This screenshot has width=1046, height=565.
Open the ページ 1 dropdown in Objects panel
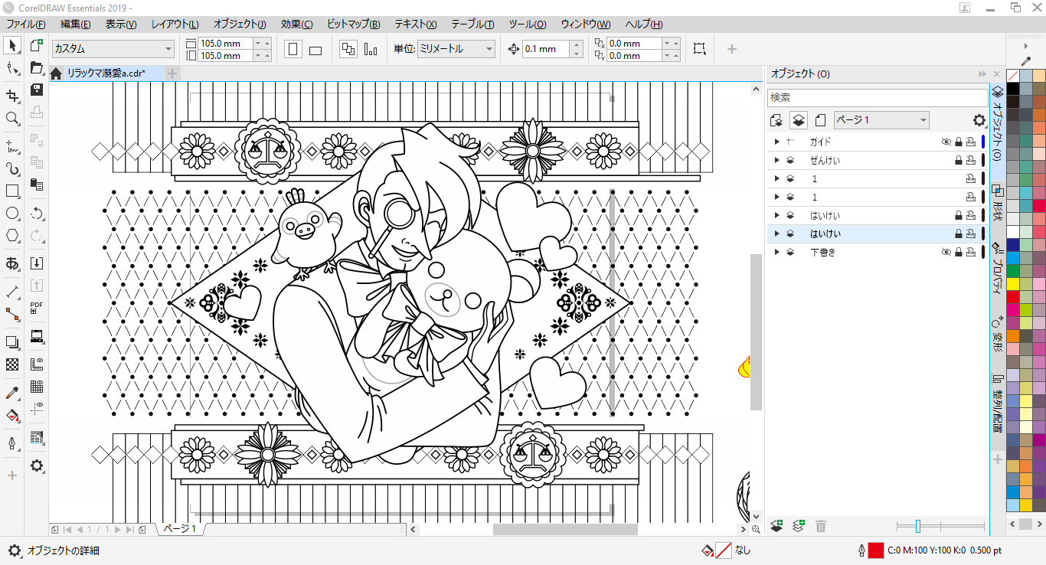[x=881, y=120]
